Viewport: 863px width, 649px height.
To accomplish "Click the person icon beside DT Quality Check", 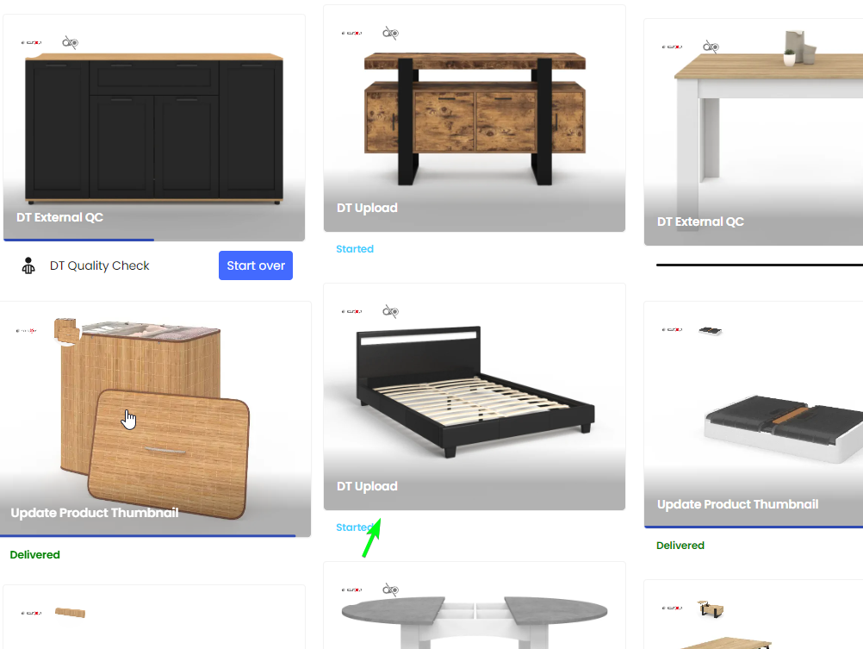I will coord(28,265).
